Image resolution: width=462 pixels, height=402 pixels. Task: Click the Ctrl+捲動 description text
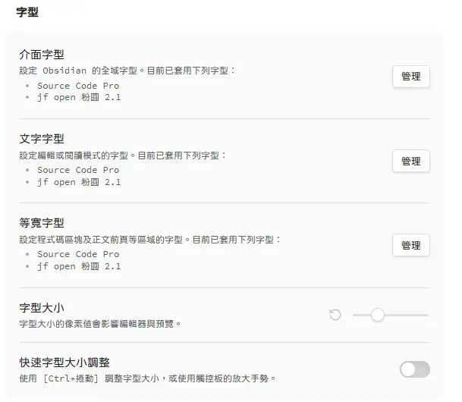coord(148,378)
